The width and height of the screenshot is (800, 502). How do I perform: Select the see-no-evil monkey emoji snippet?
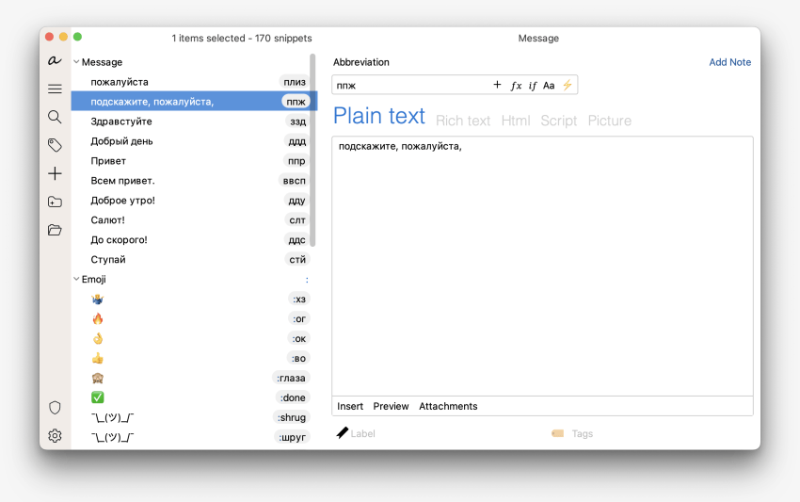98,378
